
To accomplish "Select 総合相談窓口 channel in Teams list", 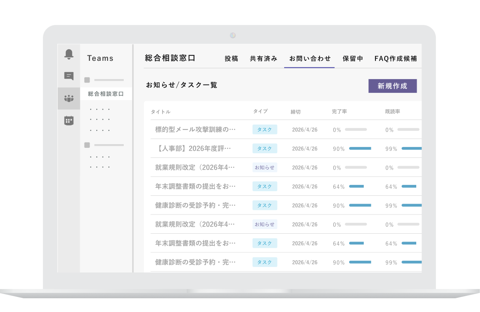I will (x=106, y=94).
